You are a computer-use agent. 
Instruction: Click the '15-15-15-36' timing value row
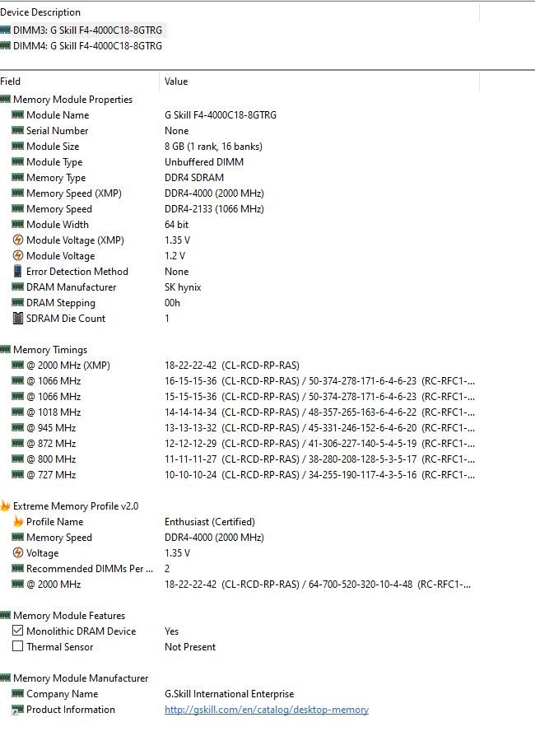pyautogui.click(x=319, y=397)
